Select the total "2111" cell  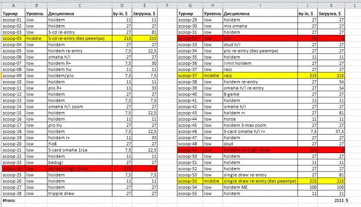[x=331, y=200]
